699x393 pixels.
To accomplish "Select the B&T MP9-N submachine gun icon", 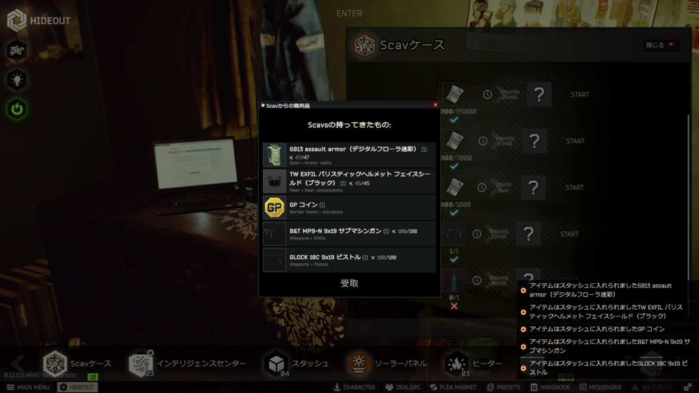I will 274,233.
